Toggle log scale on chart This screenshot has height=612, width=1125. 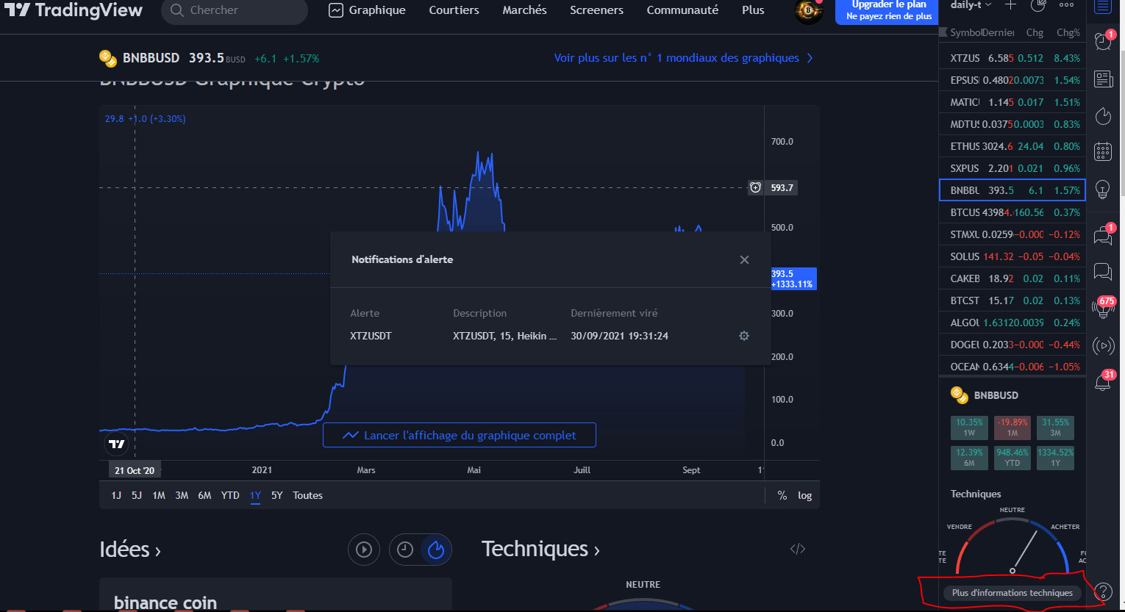pos(805,496)
